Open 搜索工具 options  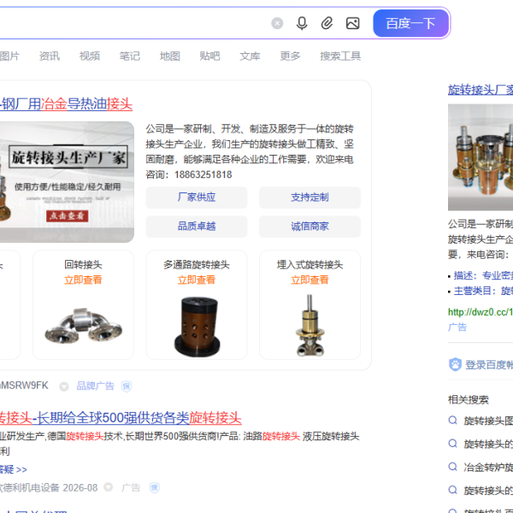340,56
